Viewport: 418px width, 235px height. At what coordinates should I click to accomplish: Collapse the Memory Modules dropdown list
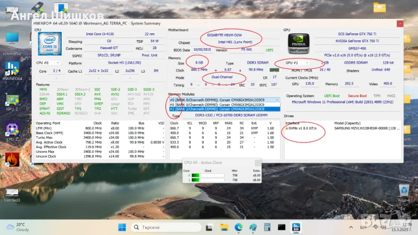pos(276,99)
